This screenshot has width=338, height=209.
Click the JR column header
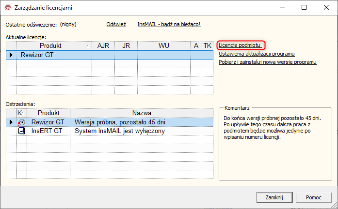(x=126, y=45)
